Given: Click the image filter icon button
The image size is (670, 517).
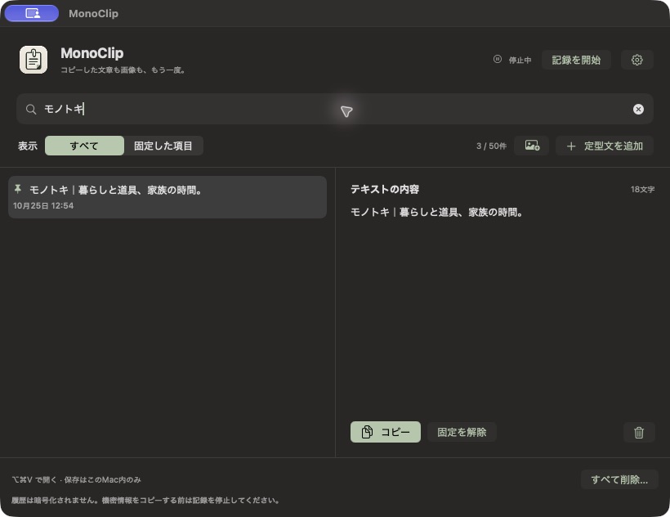Looking at the screenshot, I should click(532, 146).
